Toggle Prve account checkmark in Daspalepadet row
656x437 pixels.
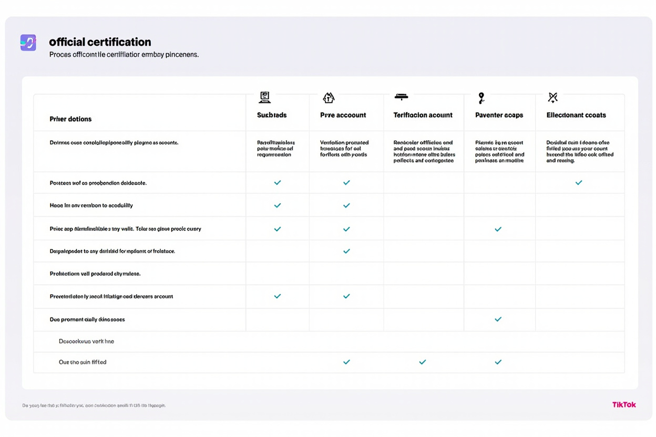[x=346, y=251]
